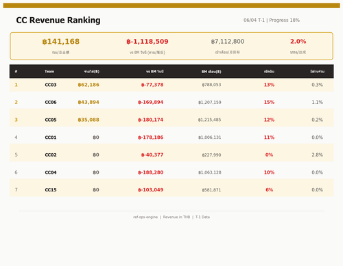Click the 11% value in CC01 row
The image size is (343, 266).
[x=269, y=137]
